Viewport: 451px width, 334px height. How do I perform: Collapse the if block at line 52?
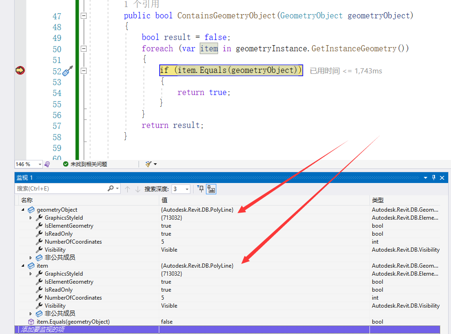point(84,70)
